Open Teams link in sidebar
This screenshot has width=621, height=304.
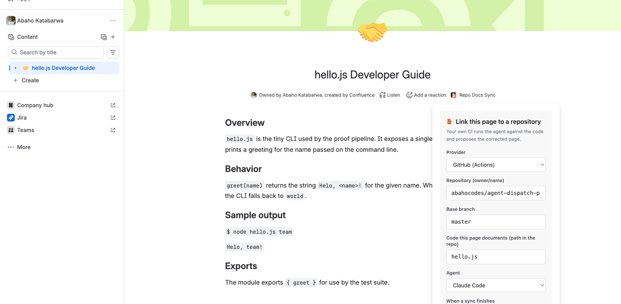pyautogui.click(x=26, y=130)
